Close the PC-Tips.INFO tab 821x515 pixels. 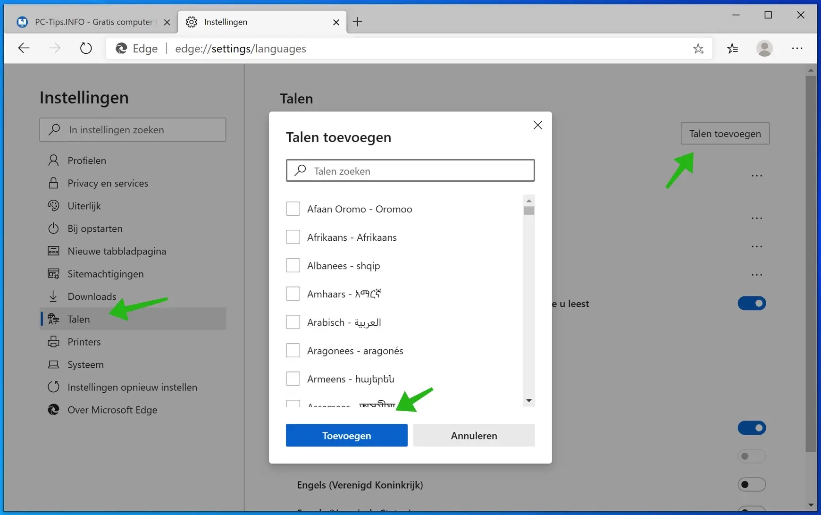point(167,22)
